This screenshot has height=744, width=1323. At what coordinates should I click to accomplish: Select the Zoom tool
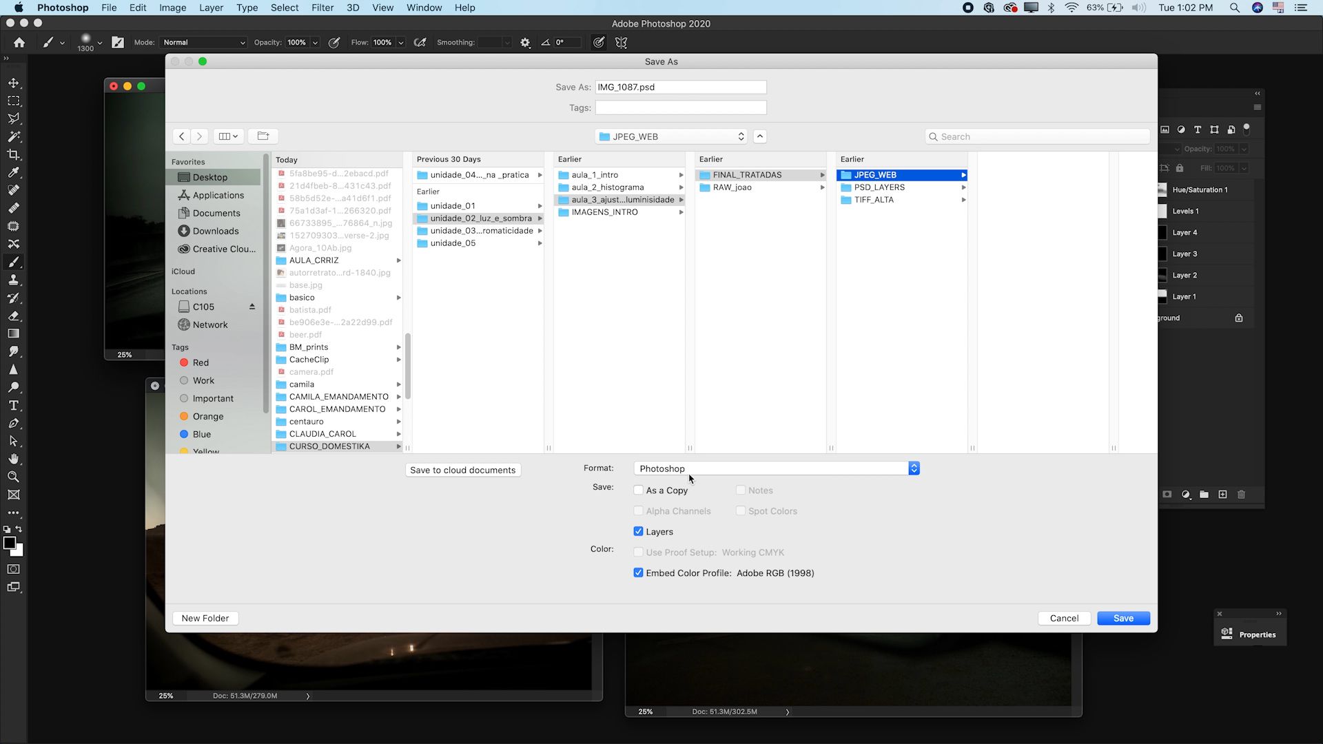click(x=14, y=477)
